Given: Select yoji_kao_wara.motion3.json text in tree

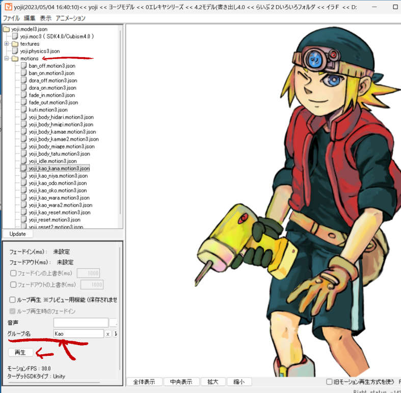Looking at the screenshot, I should tap(59, 198).
